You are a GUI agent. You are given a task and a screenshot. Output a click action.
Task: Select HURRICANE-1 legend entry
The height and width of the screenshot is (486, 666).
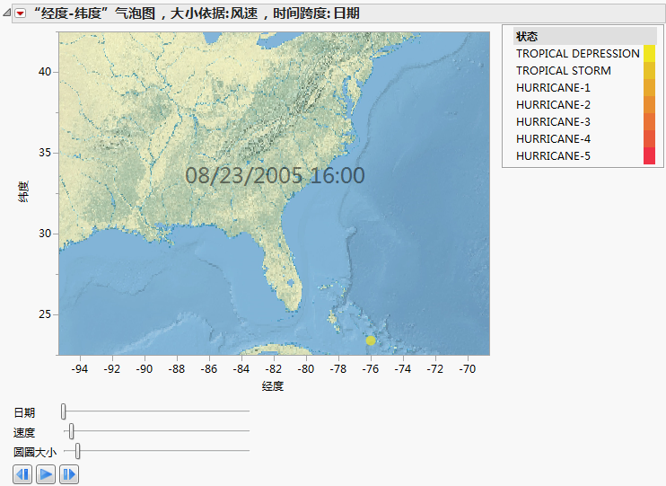coord(553,88)
